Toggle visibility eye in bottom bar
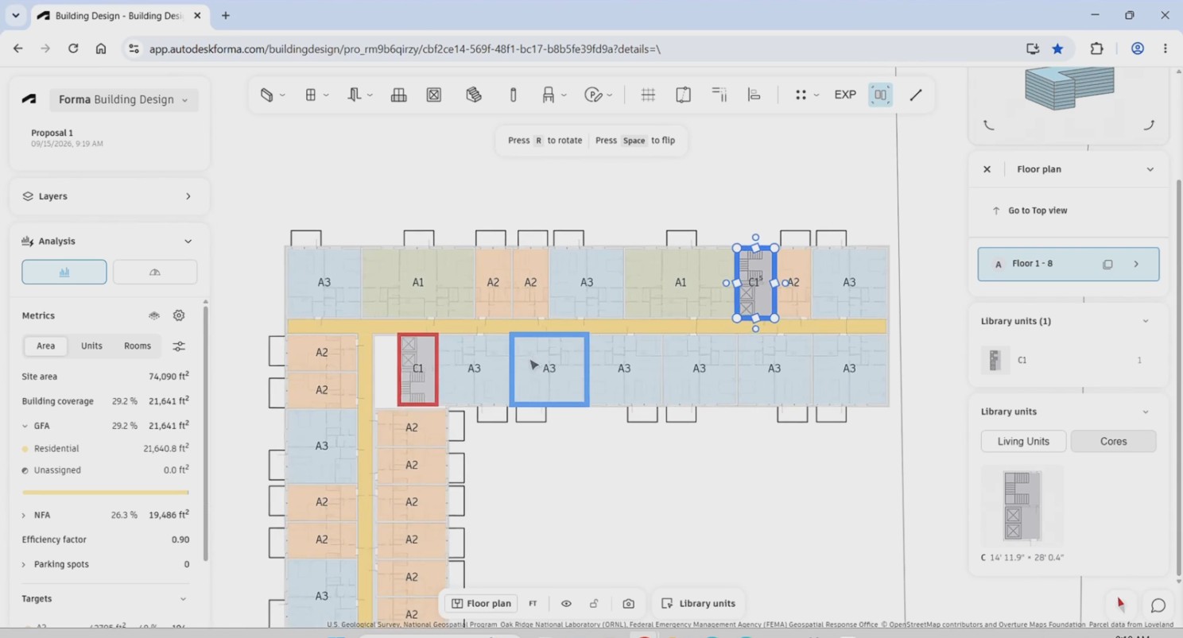Image resolution: width=1183 pixels, height=638 pixels. click(566, 604)
